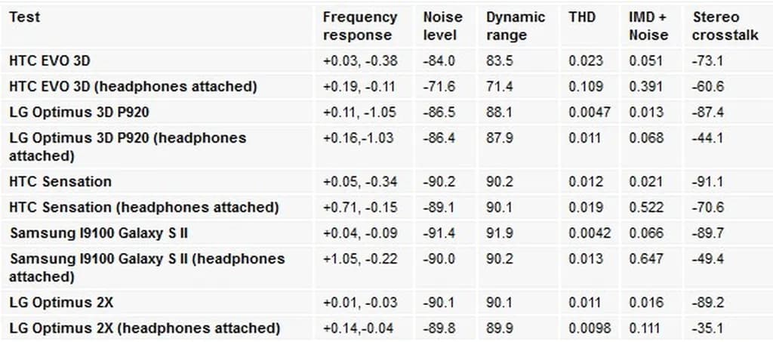Select the noise level value "-91.4"
This screenshot has height=342, width=773.
pyautogui.click(x=440, y=233)
